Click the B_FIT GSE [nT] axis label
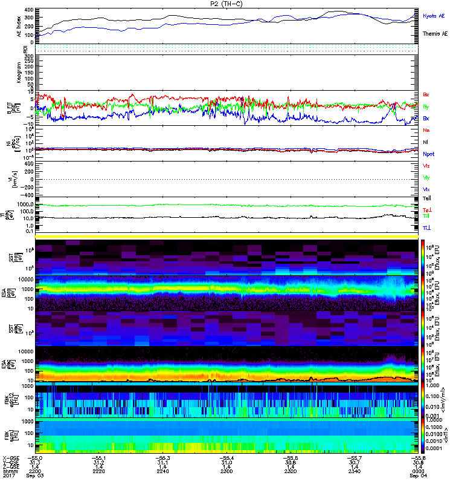This screenshot has width=453, height=484. click(13, 108)
